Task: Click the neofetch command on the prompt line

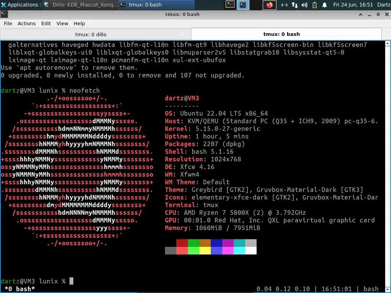Action: (84, 90)
